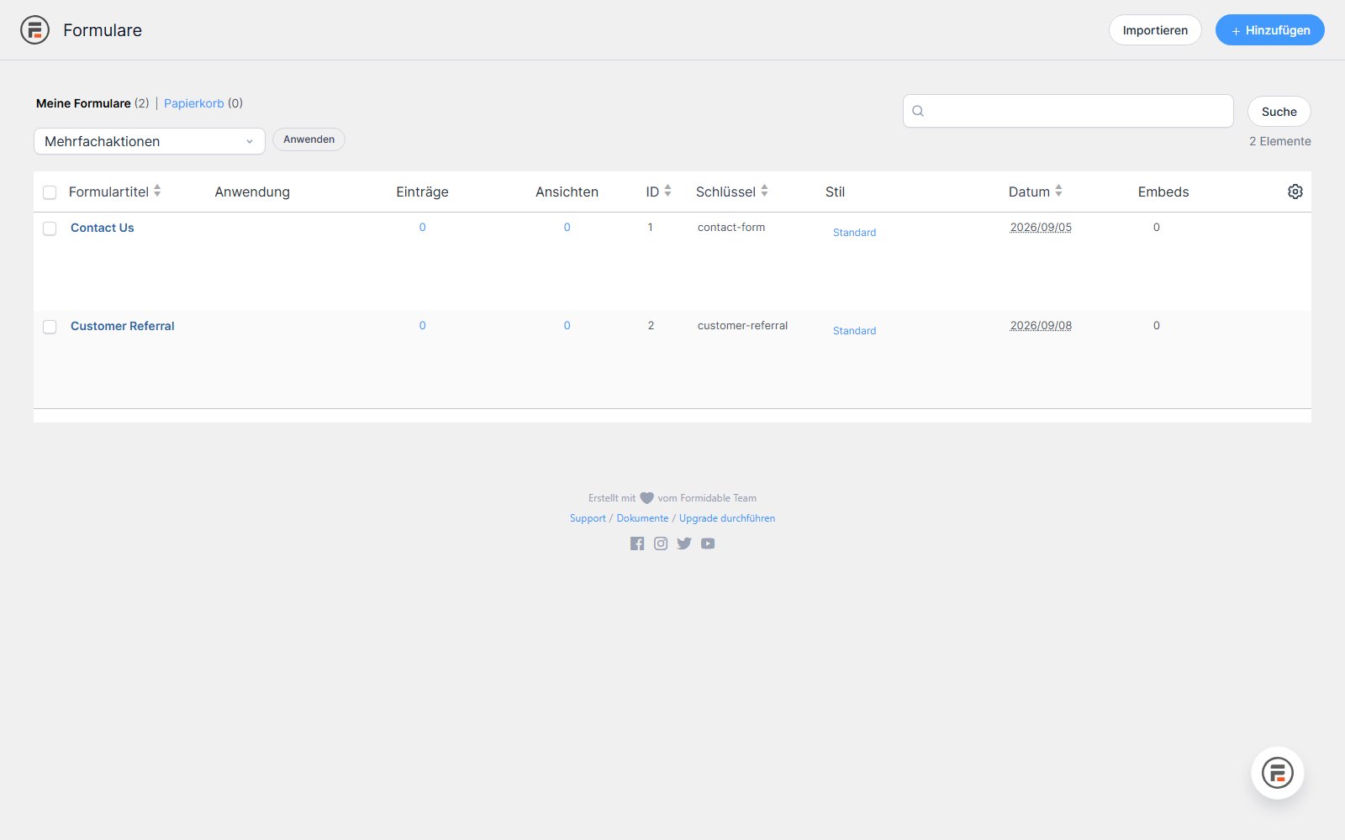
Task: Sort by Formulartitel column arrows
Action: click(x=157, y=191)
